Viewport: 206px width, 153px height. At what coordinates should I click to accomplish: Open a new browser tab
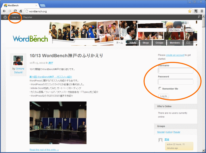coord(42,5)
